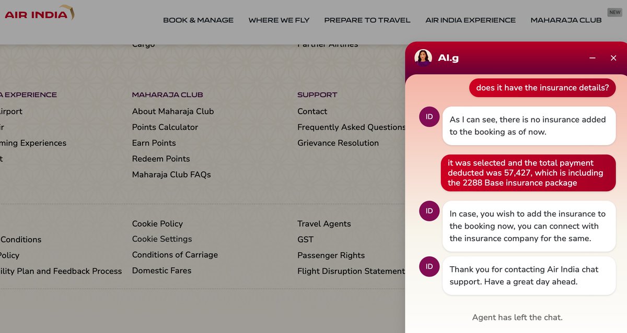Open the Travel Agents link
Viewport: 627px width, 333px height.
coord(324,223)
